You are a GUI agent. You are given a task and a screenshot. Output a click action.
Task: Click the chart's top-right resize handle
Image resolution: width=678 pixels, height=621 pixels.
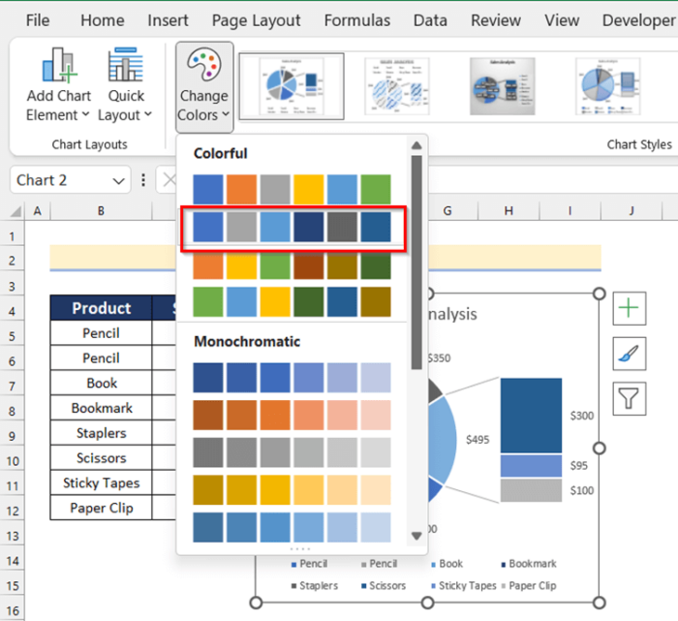point(599,294)
